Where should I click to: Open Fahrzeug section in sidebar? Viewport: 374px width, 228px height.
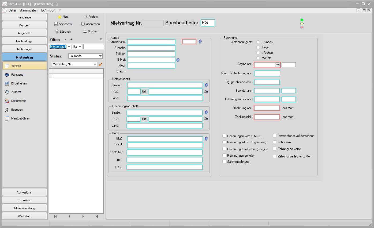17,75
